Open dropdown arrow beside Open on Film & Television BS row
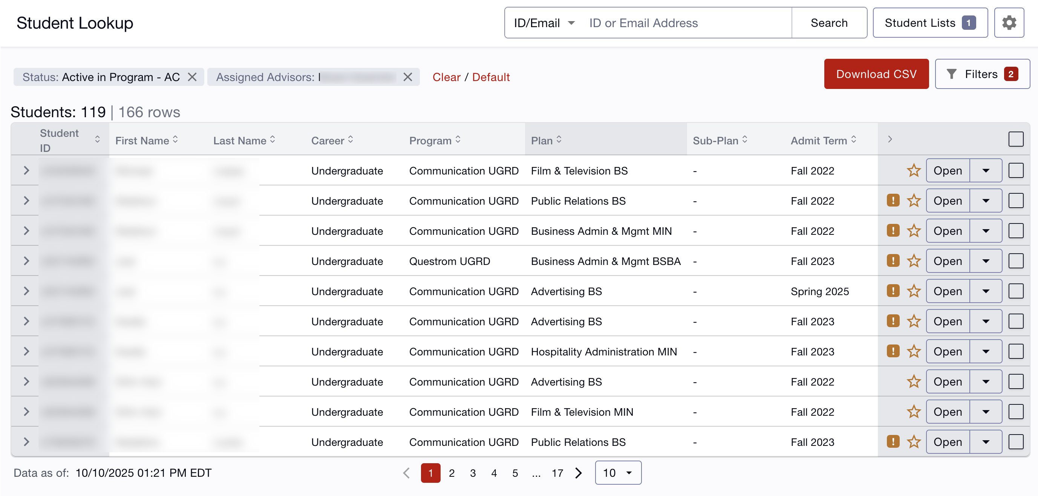This screenshot has height=496, width=1038. (x=986, y=170)
